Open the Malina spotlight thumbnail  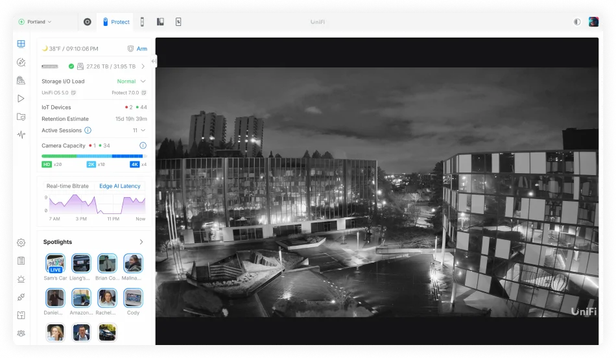point(133,263)
